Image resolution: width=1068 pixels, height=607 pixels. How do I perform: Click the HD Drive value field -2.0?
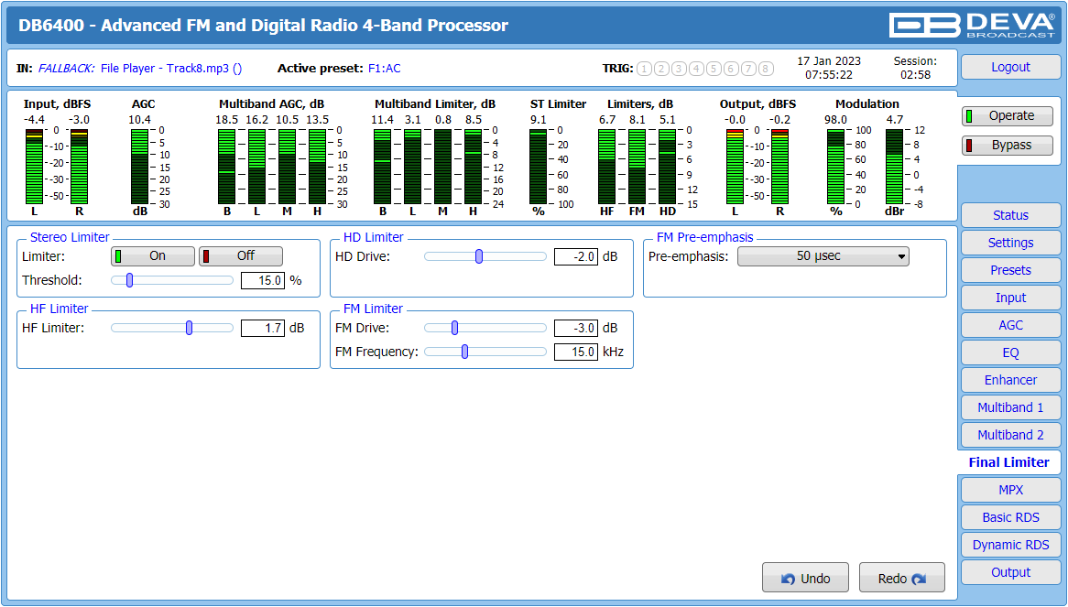[576, 256]
